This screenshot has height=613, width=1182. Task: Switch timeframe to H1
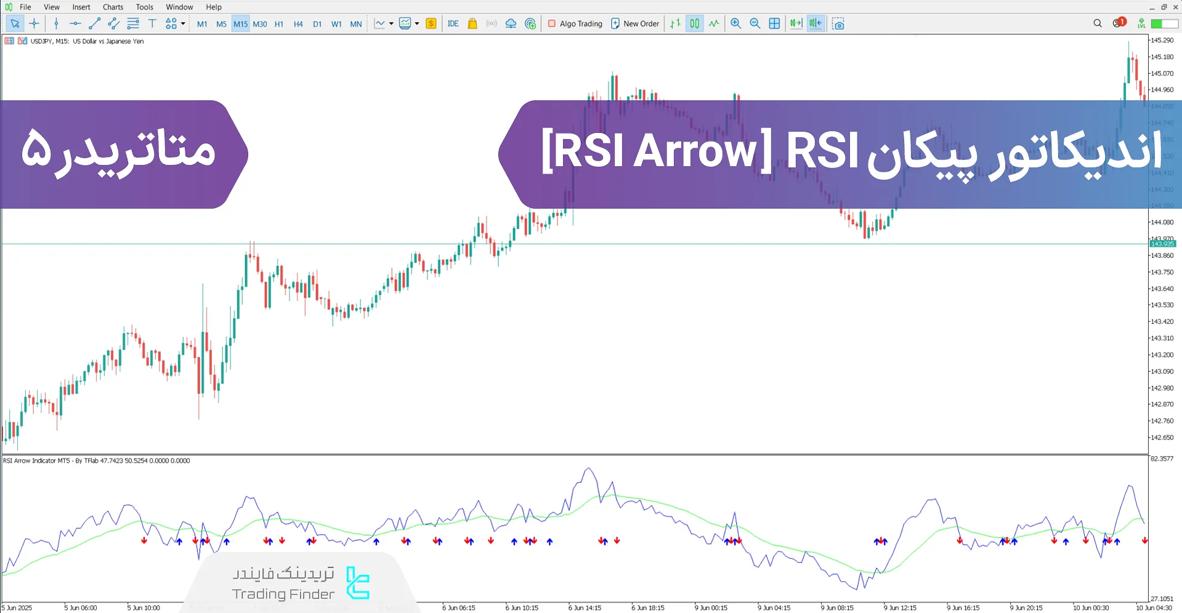tap(278, 23)
